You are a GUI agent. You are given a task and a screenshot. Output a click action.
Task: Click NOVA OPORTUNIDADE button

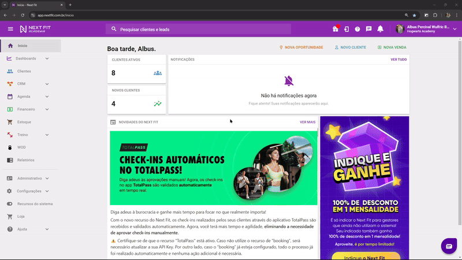[x=301, y=47]
